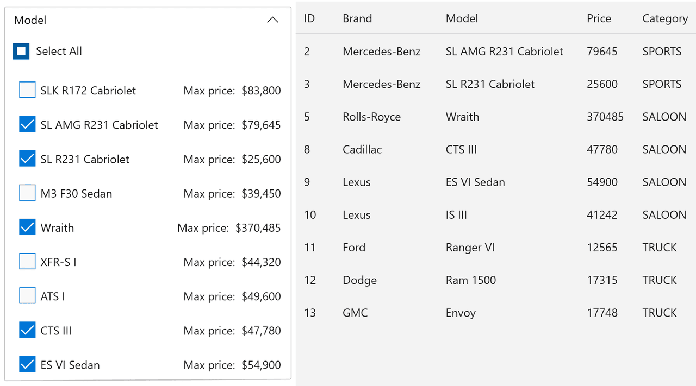
Task: Click the Max price $39,450 label
Action: coord(232,194)
